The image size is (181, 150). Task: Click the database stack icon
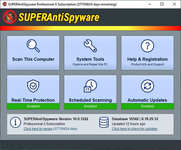coord(104,122)
